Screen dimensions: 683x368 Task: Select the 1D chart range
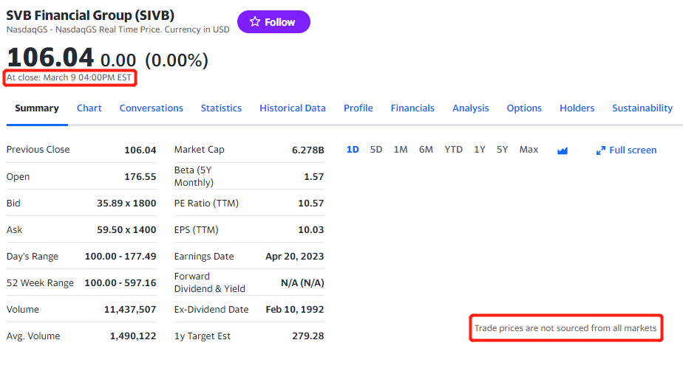tap(353, 150)
